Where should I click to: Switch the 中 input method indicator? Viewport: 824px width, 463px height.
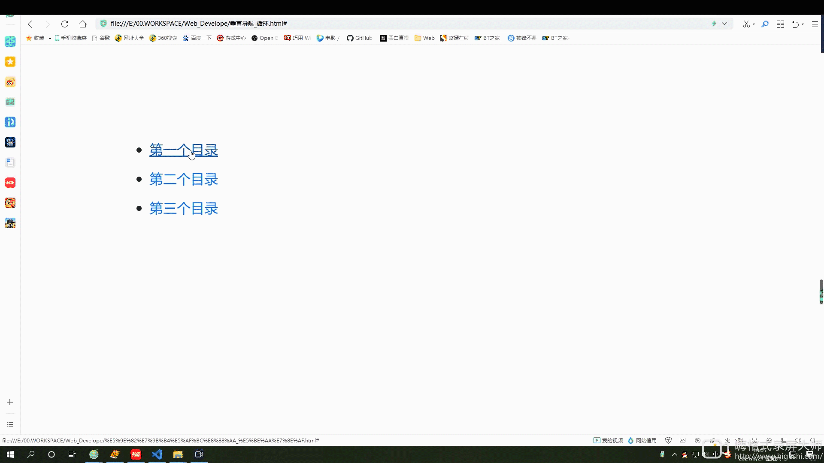716,454
